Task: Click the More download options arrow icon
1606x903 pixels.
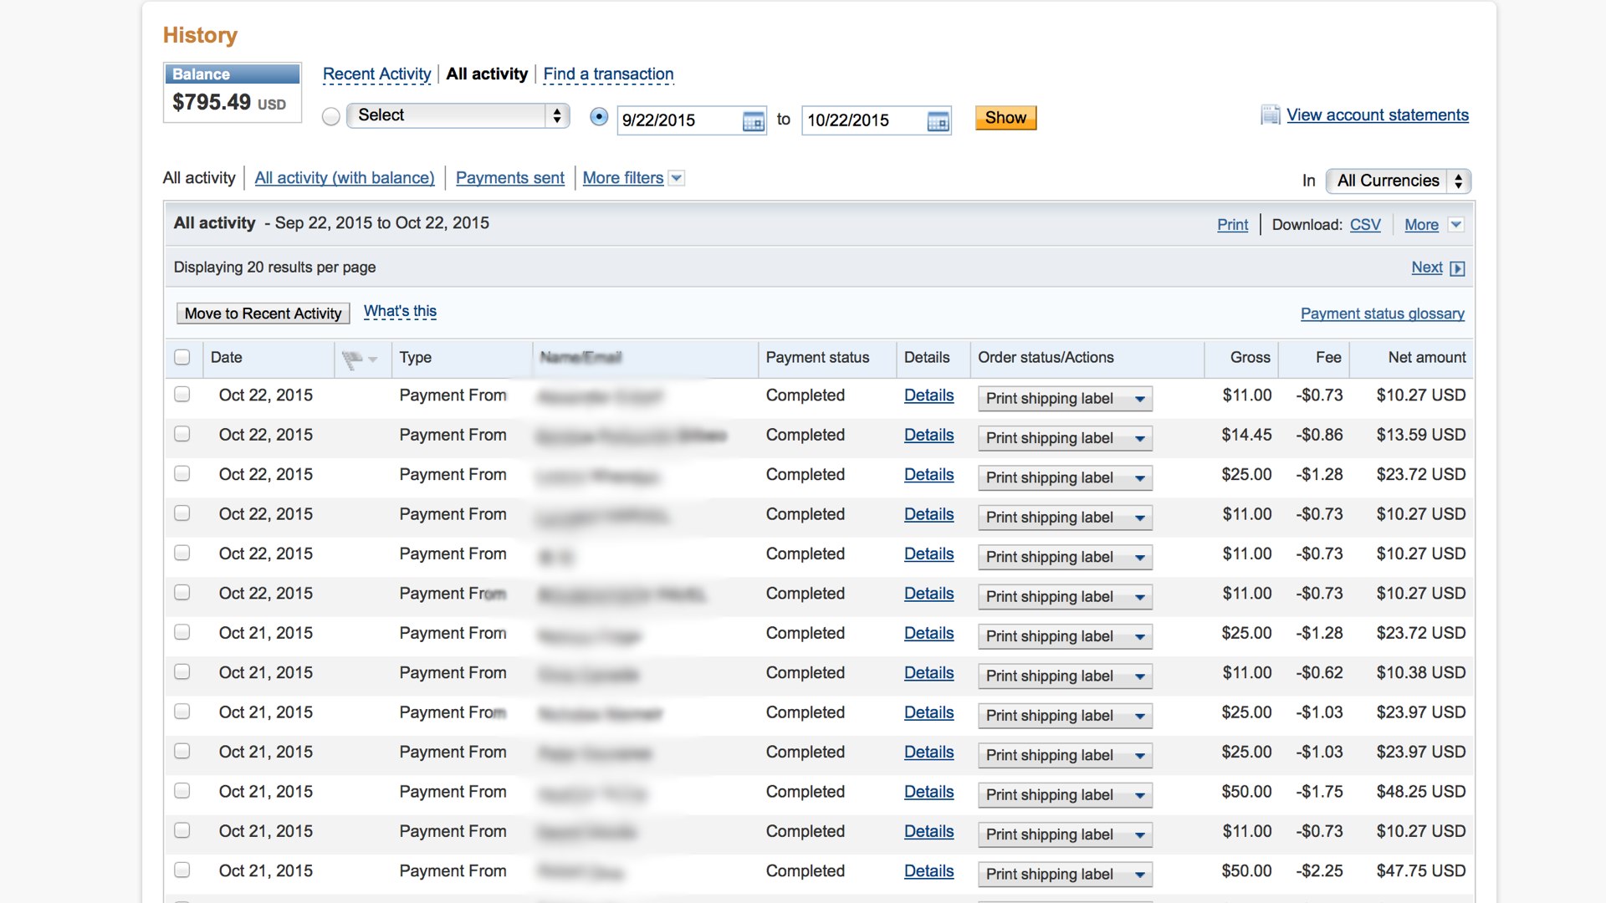Action: (1455, 224)
